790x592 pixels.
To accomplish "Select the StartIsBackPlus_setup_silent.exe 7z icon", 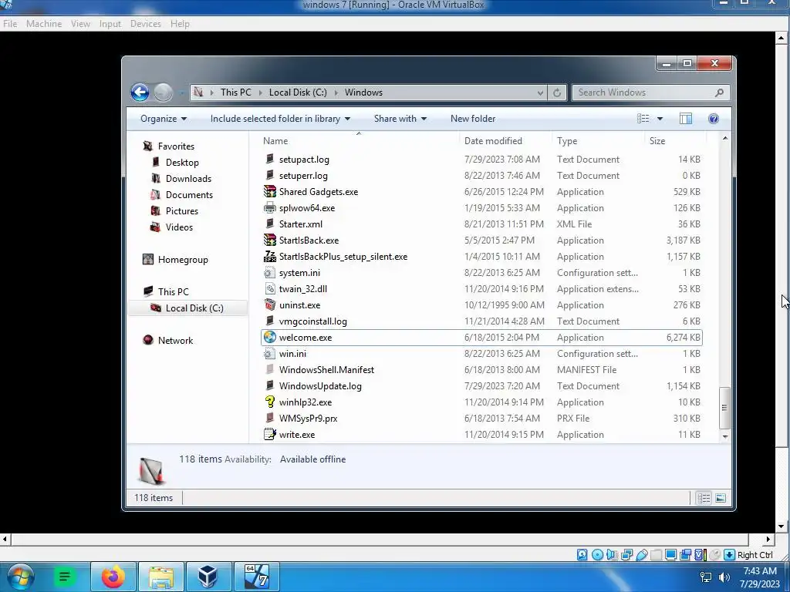I will click(x=270, y=256).
